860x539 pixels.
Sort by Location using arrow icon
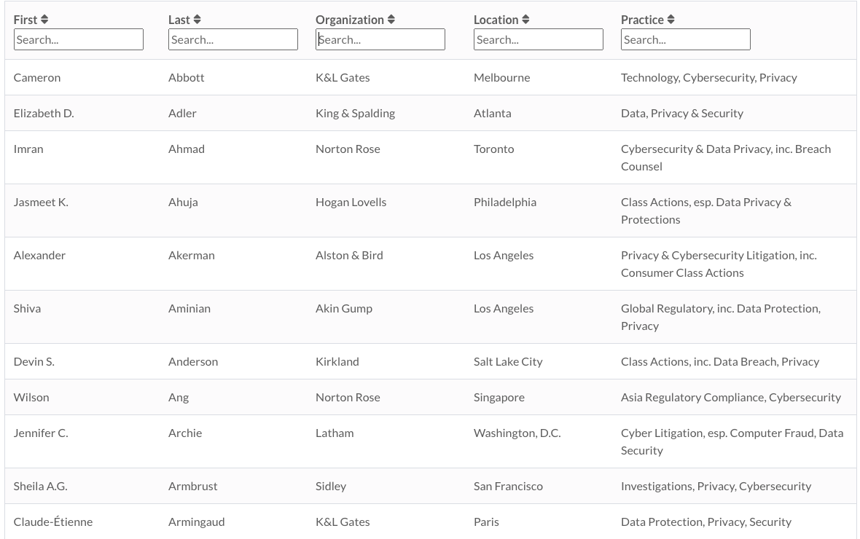click(525, 20)
